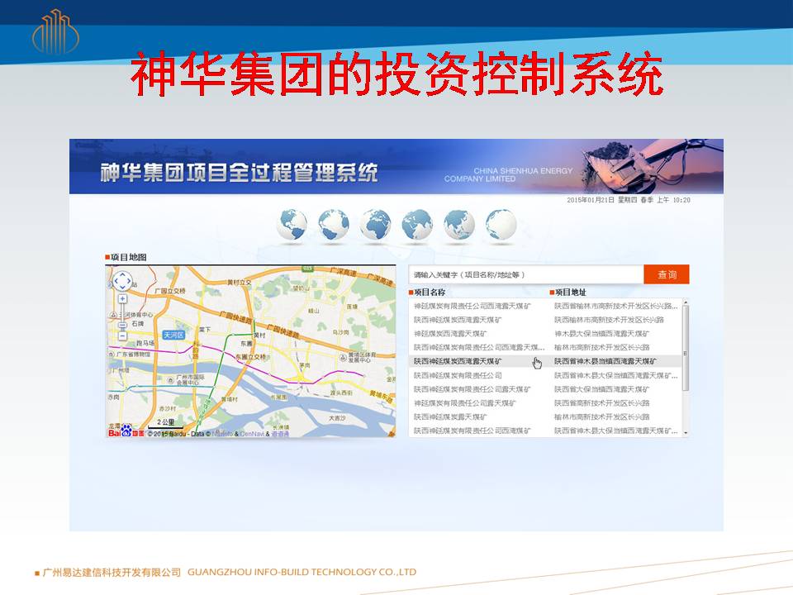793x595 pixels.
Task: Select project 陕西神延煤炭有限责任公司露天煤矿
Action: pyautogui.click(x=472, y=389)
